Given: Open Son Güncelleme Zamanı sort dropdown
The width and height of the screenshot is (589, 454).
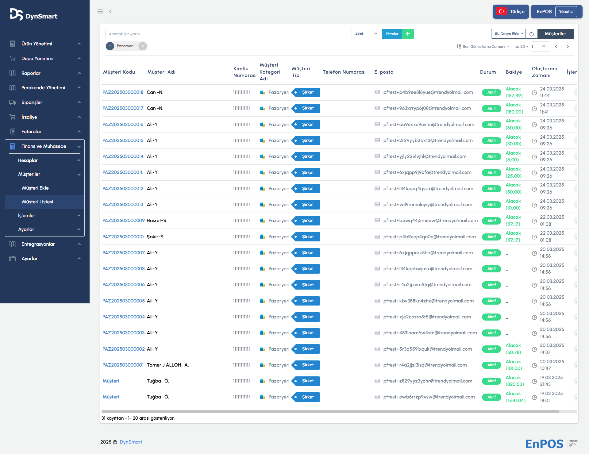Looking at the screenshot, I should (483, 47).
